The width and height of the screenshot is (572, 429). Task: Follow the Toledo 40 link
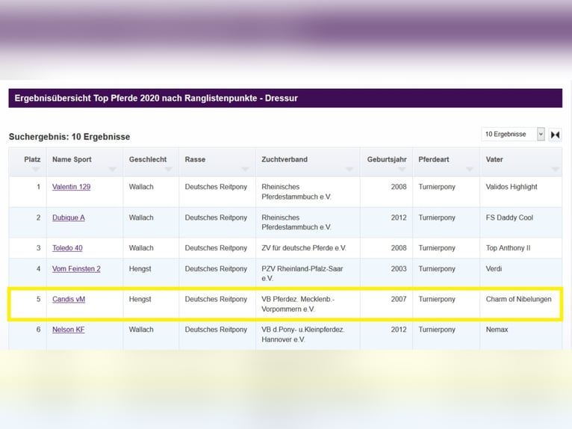pyautogui.click(x=67, y=248)
